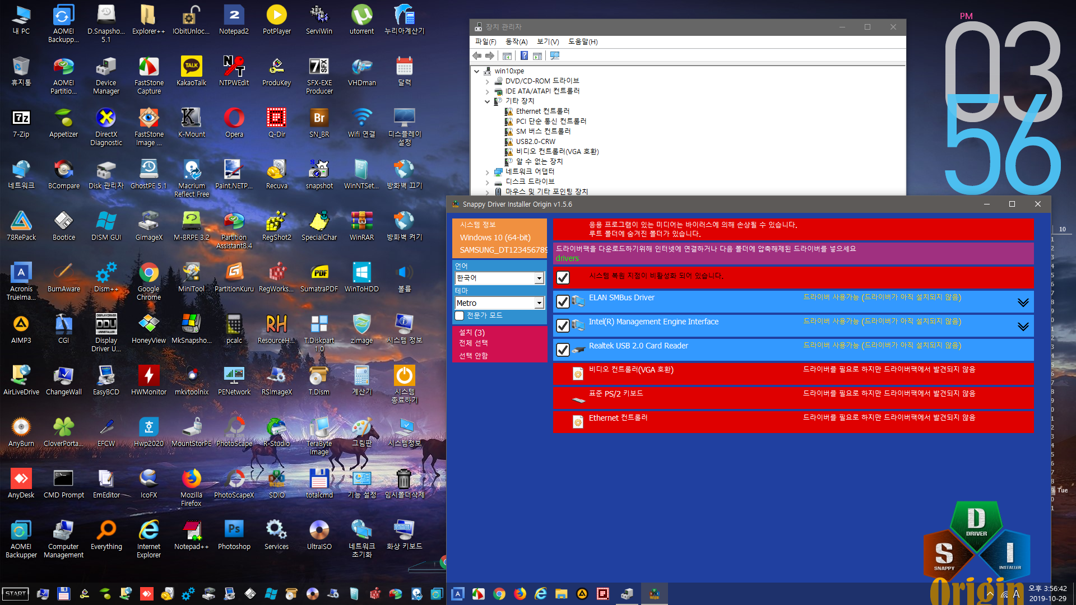Image resolution: width=1076 pixels, height=605 pixels.
Task: Select 표준 PS/2 키보드 driver row
Action: pyautogui.click(x=794, y=398)
